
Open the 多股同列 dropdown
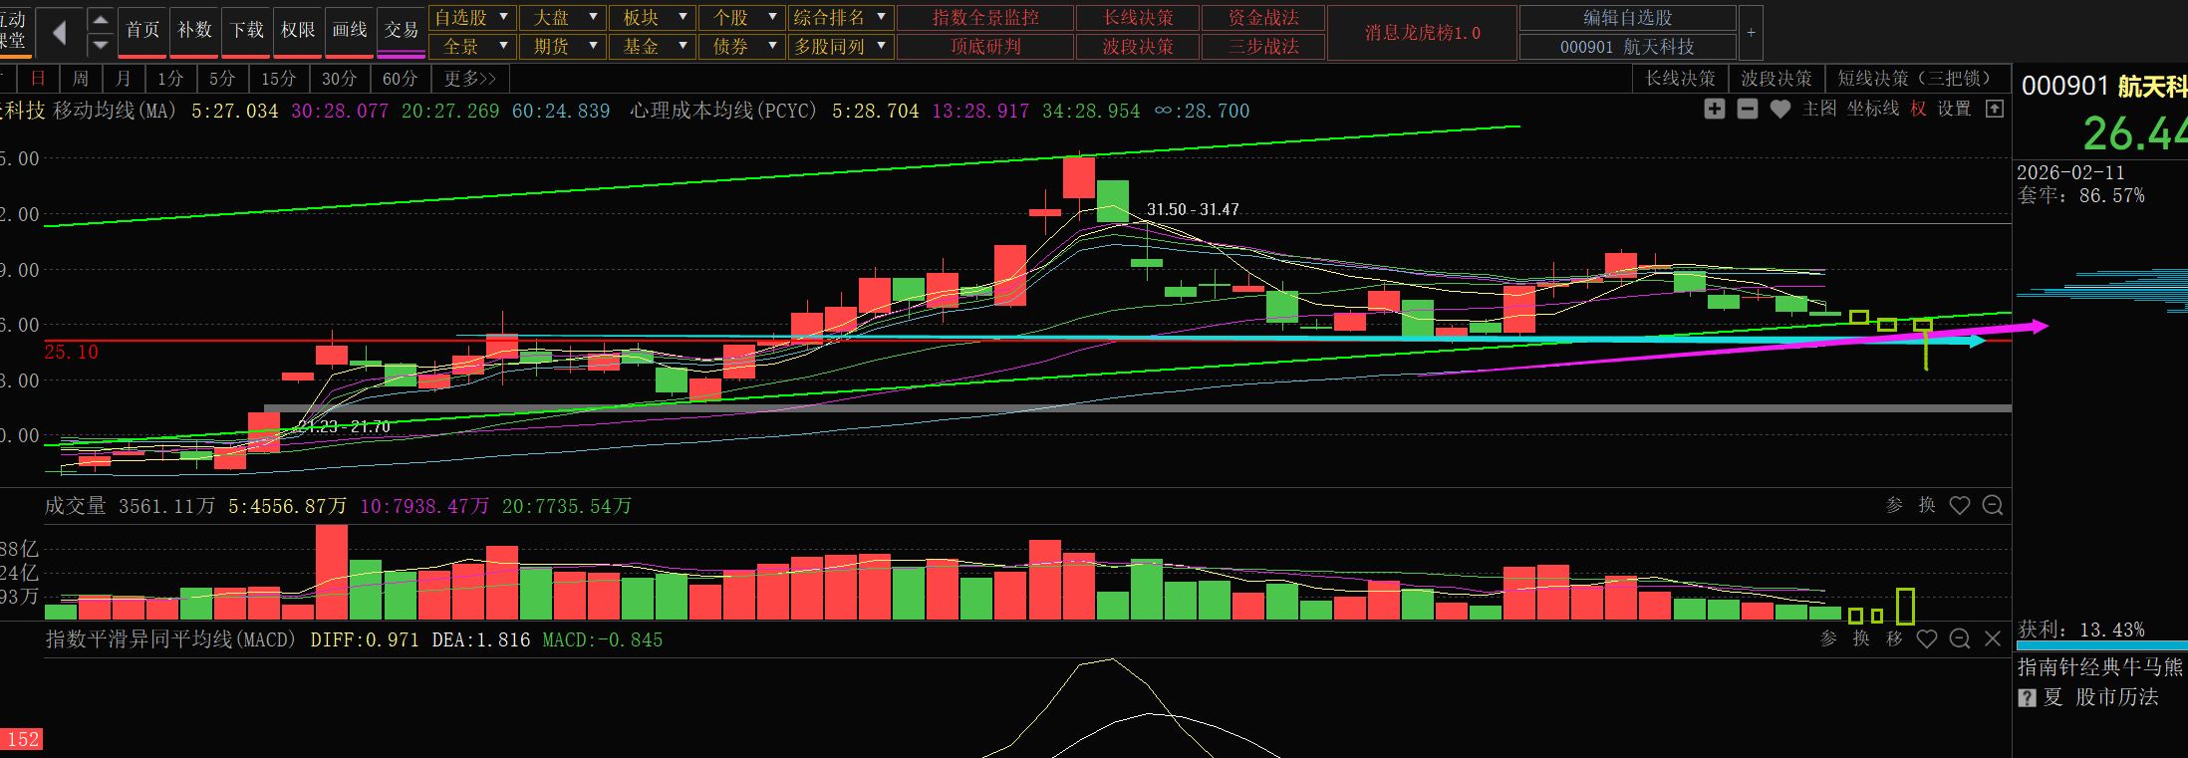(x=841, y=47)
